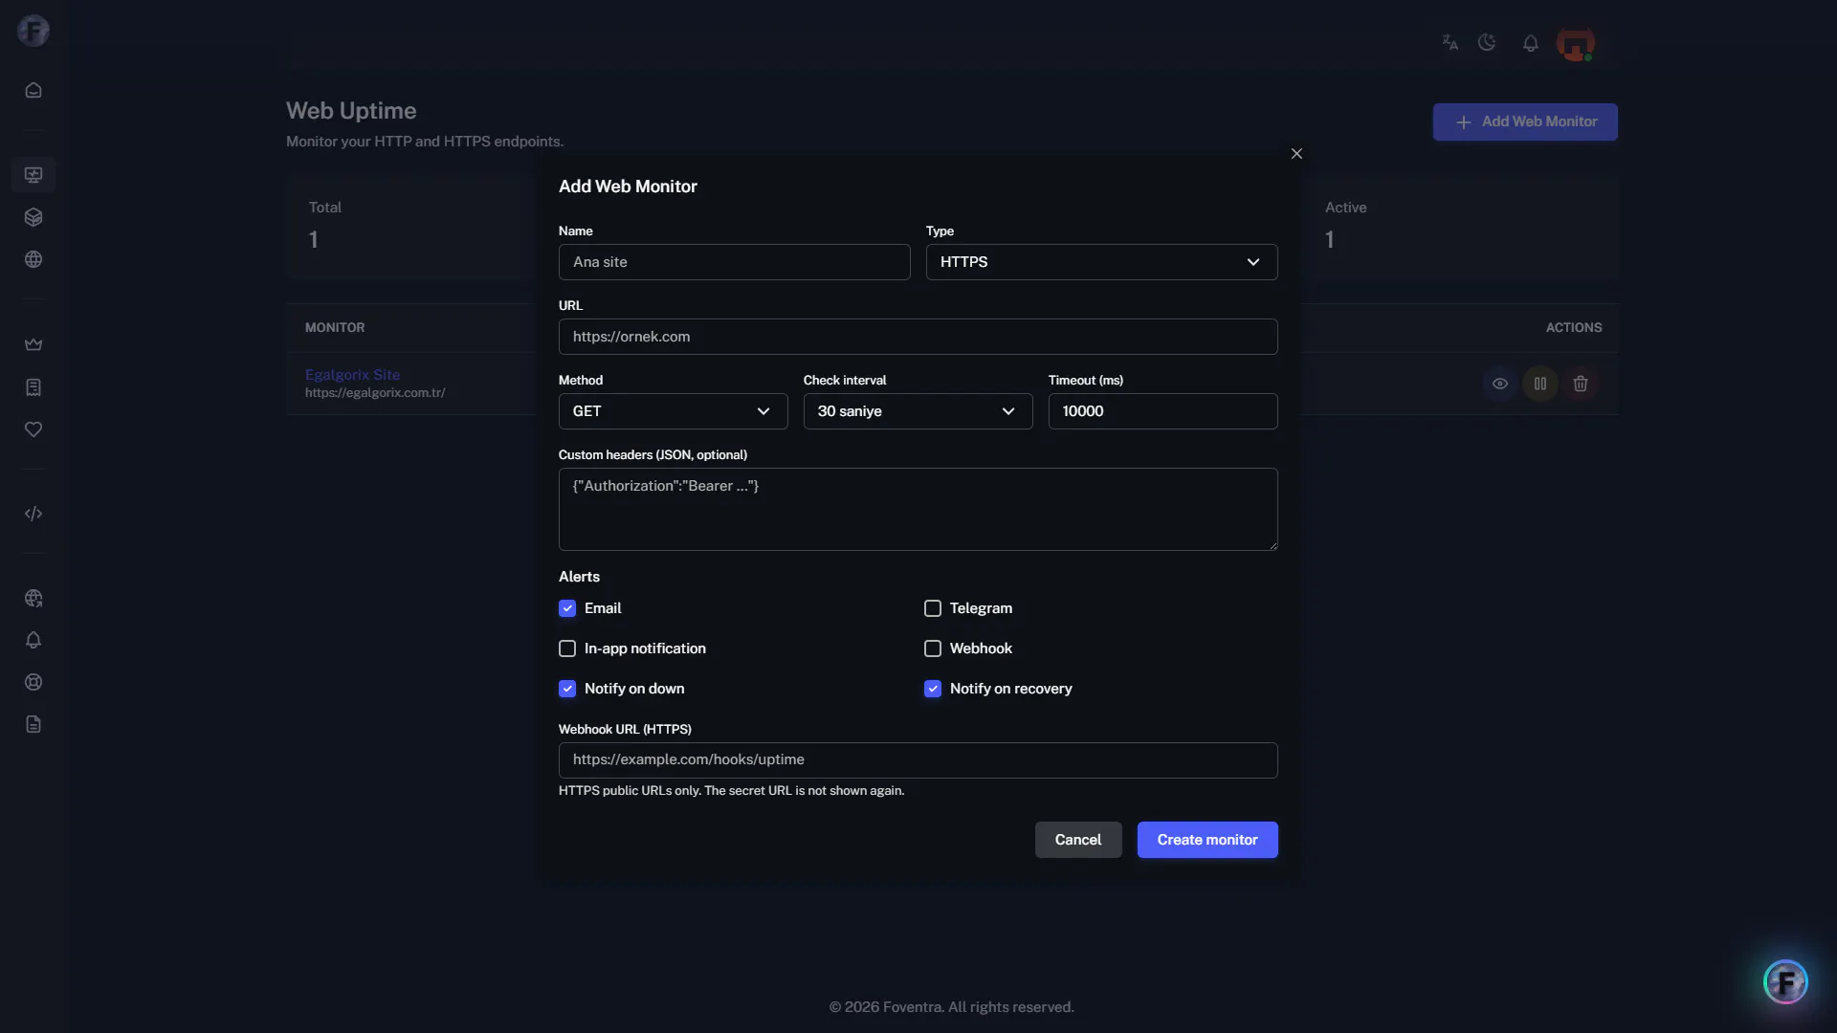Uncheck the Notify on down checkbox
This screenshot has width=1837, height=1033.
tap(567, 689)
